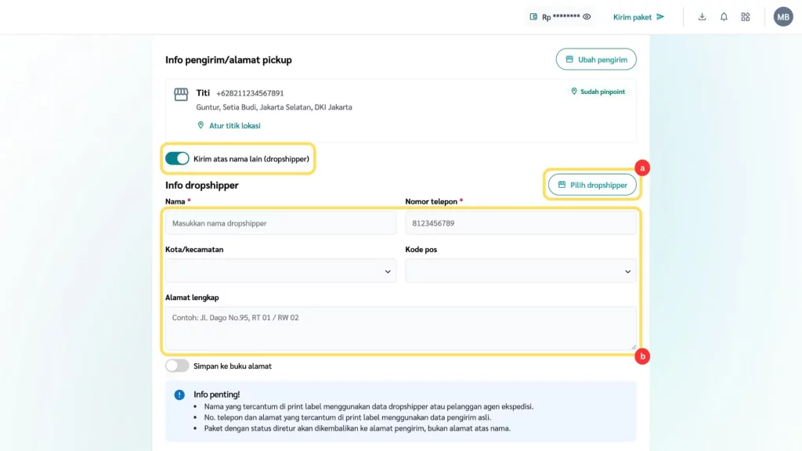Open notifications bell
802x451 pixels.
tap(724, 17)
